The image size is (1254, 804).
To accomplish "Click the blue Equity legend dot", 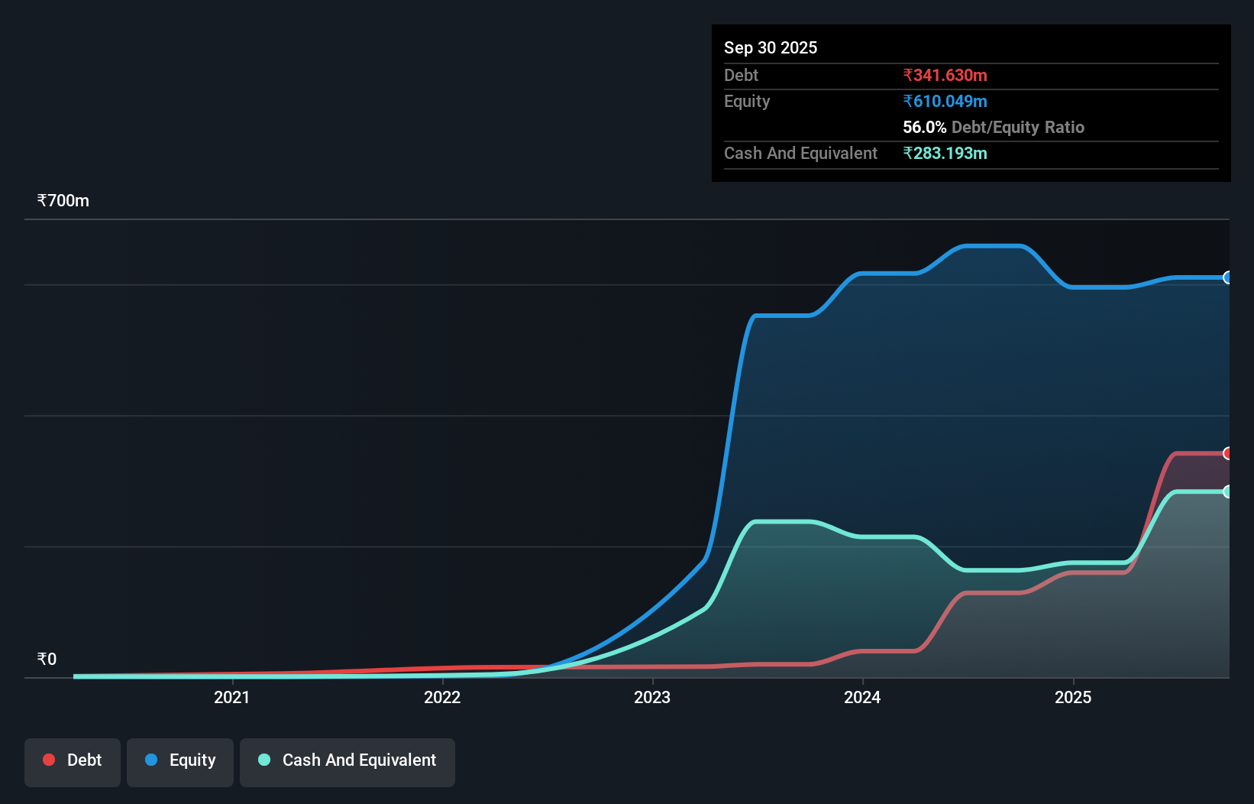I will click(151, 760).
